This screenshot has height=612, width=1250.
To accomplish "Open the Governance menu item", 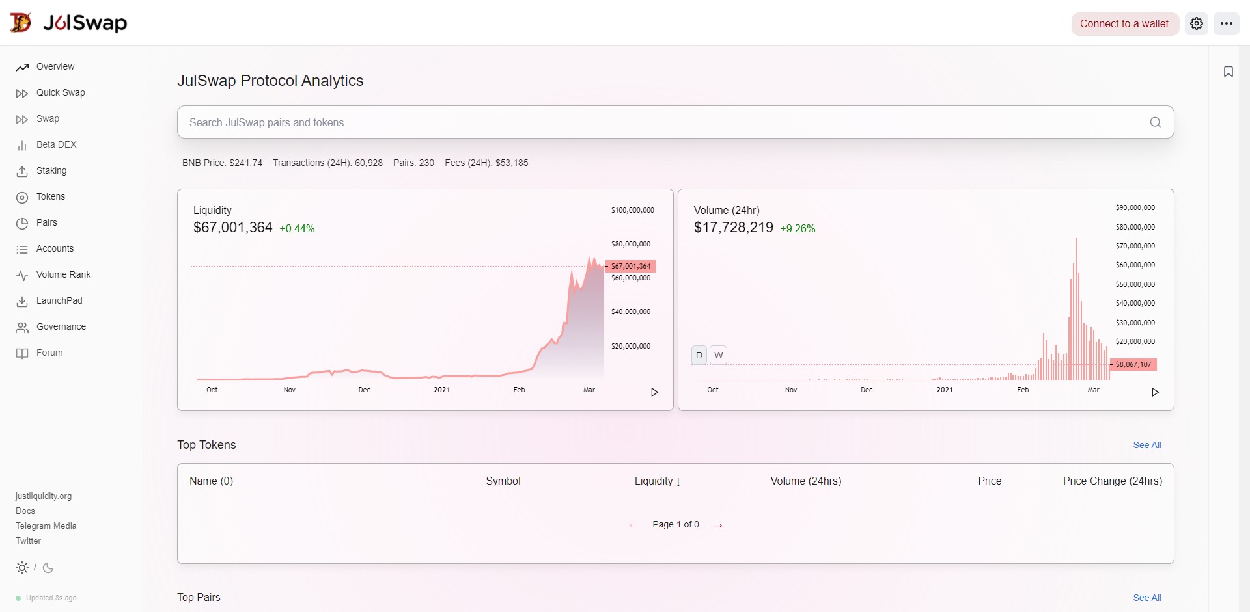I will coord(61,326).
